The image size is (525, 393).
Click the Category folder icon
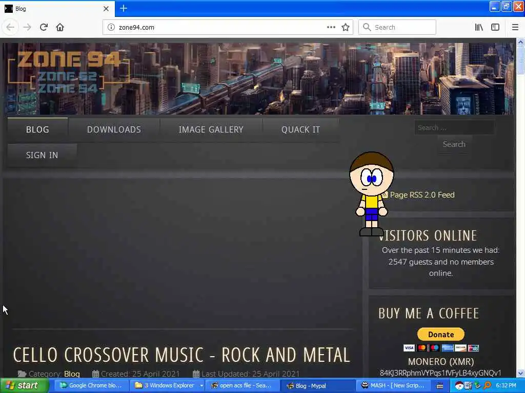[x=22, y=374]
